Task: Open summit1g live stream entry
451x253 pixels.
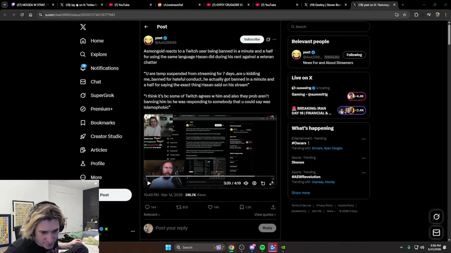Action: pos(328,91)
